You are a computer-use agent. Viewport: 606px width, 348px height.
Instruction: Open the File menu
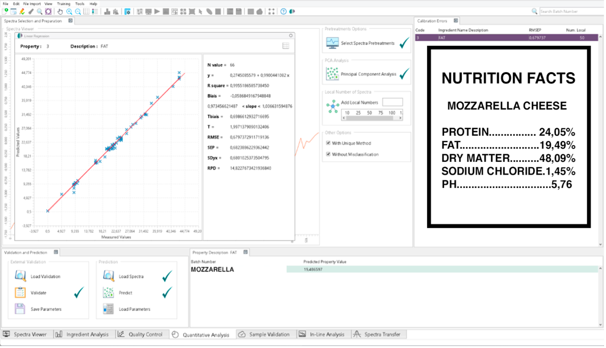(x=5, y=4)
